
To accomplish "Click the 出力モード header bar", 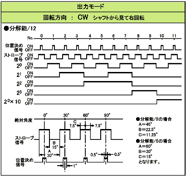I will coord(93,7).
